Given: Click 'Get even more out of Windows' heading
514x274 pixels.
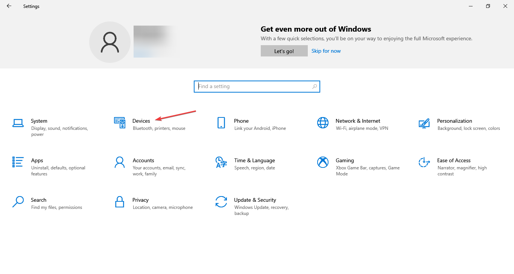Looking at the screenshot, I should click(x=316, y=29).
